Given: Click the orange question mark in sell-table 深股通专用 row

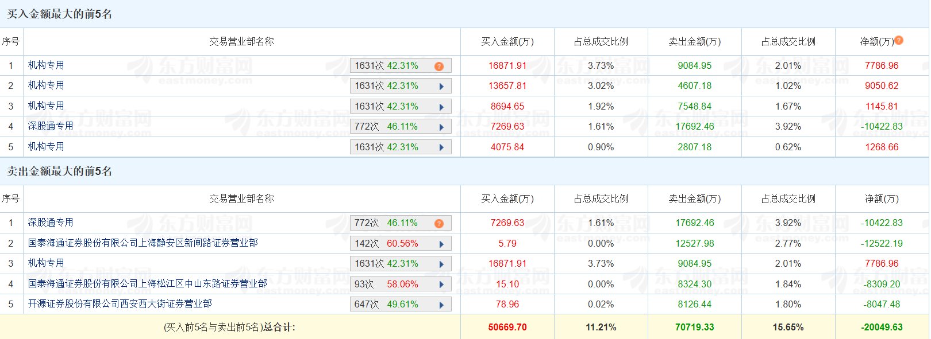Looking at the screenshot, I should point(439,224).
